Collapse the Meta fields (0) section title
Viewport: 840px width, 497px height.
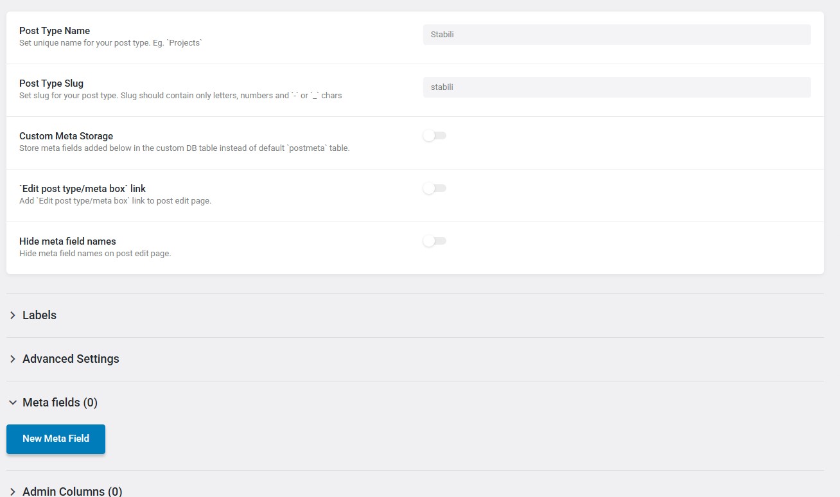60,403
